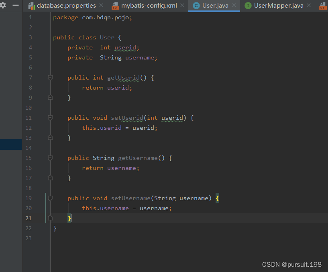The image size is (328, 272).
Task: Click the setUsername method name
Action: [131, 198]
